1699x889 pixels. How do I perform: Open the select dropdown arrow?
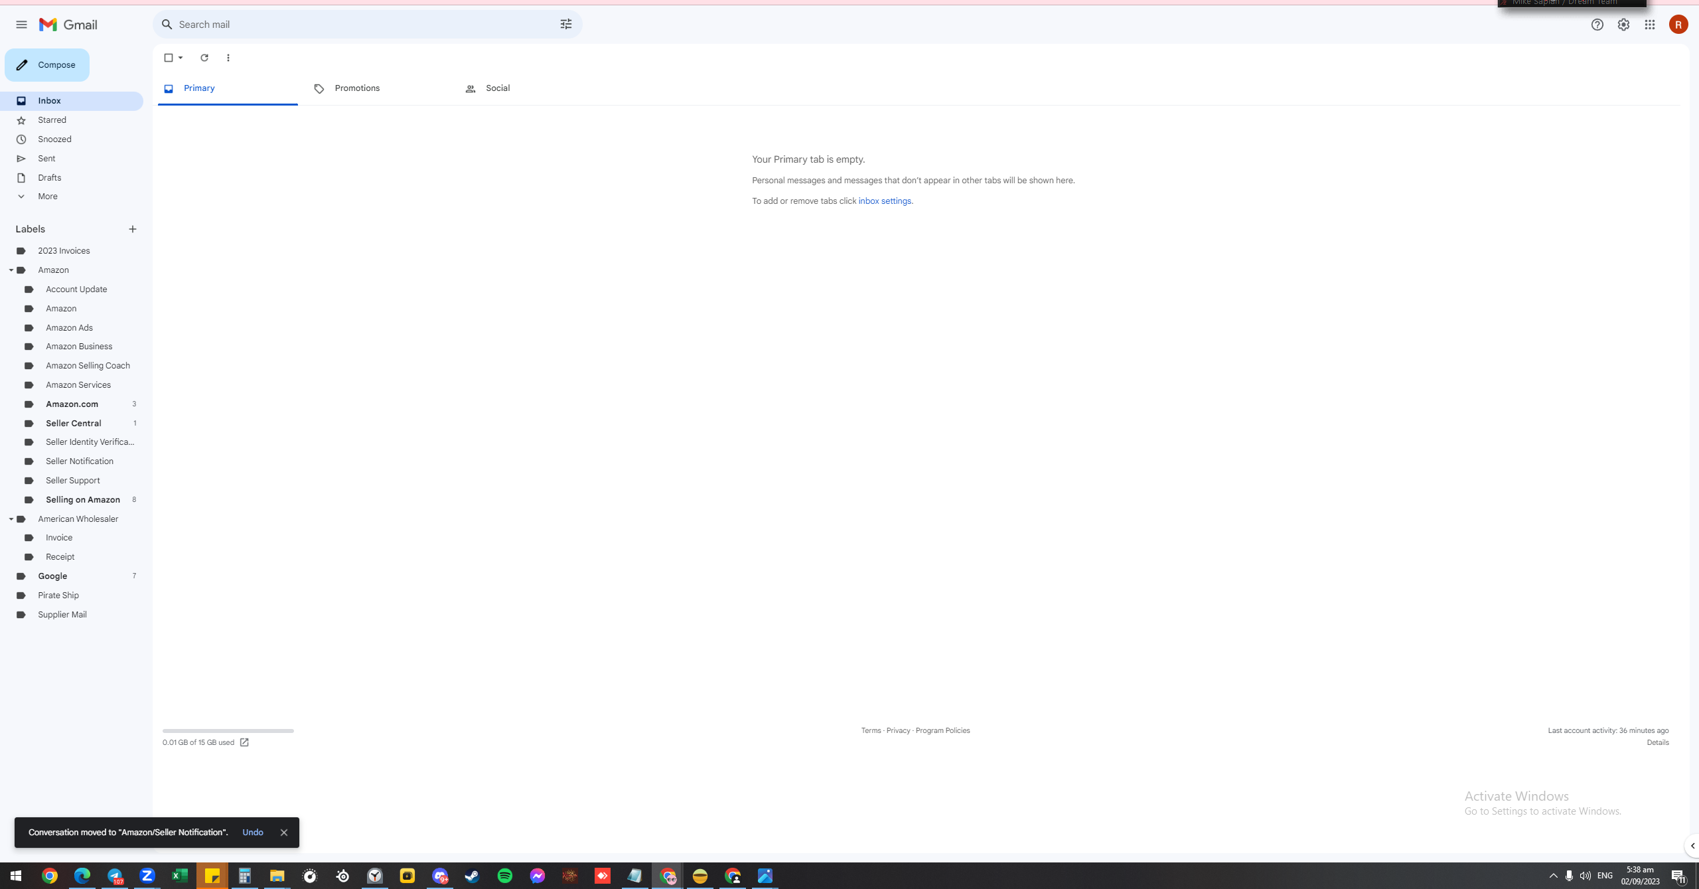[x=181, y=58]
